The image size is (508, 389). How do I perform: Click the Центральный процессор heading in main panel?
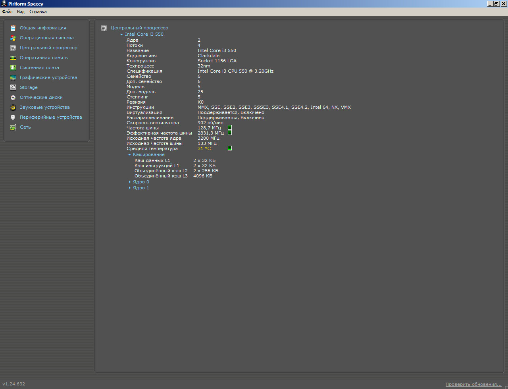pos(139,28)
